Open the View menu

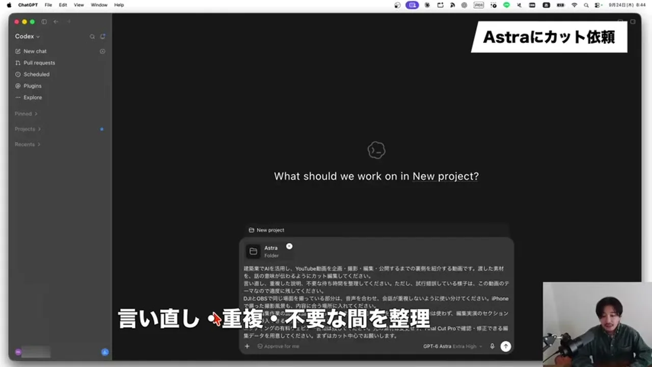click(x=79, y=5)
